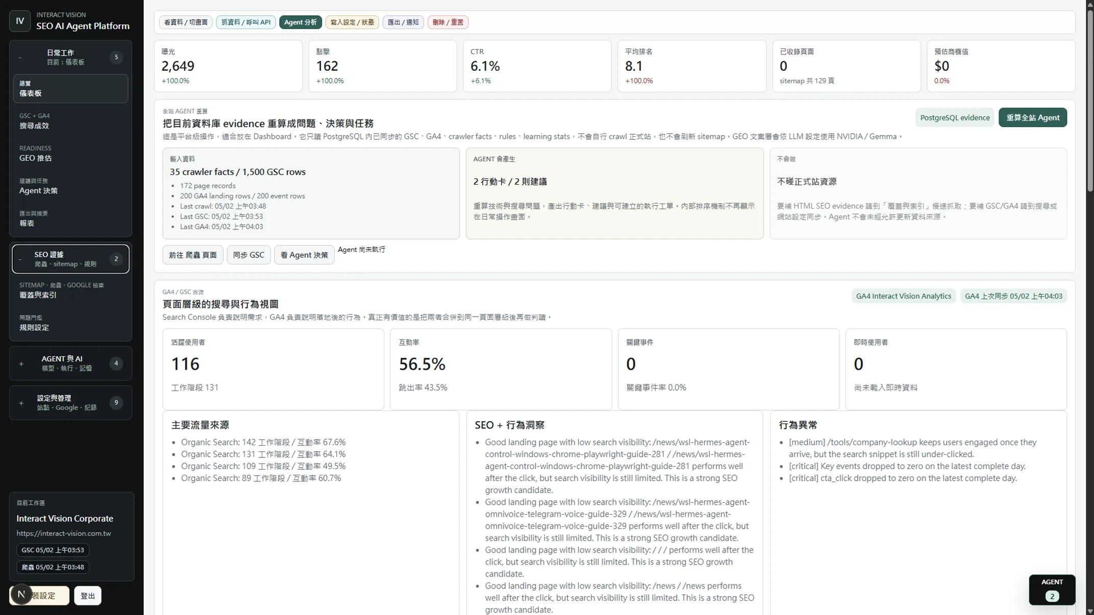
Task: Click the CTR 6.1% metric card
Action: coord(537,66)
